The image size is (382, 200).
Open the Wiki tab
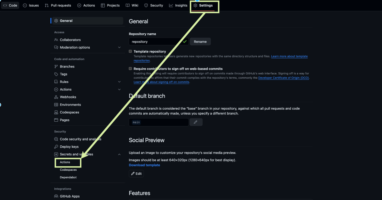pyautogui.click(x=132, y=5)
